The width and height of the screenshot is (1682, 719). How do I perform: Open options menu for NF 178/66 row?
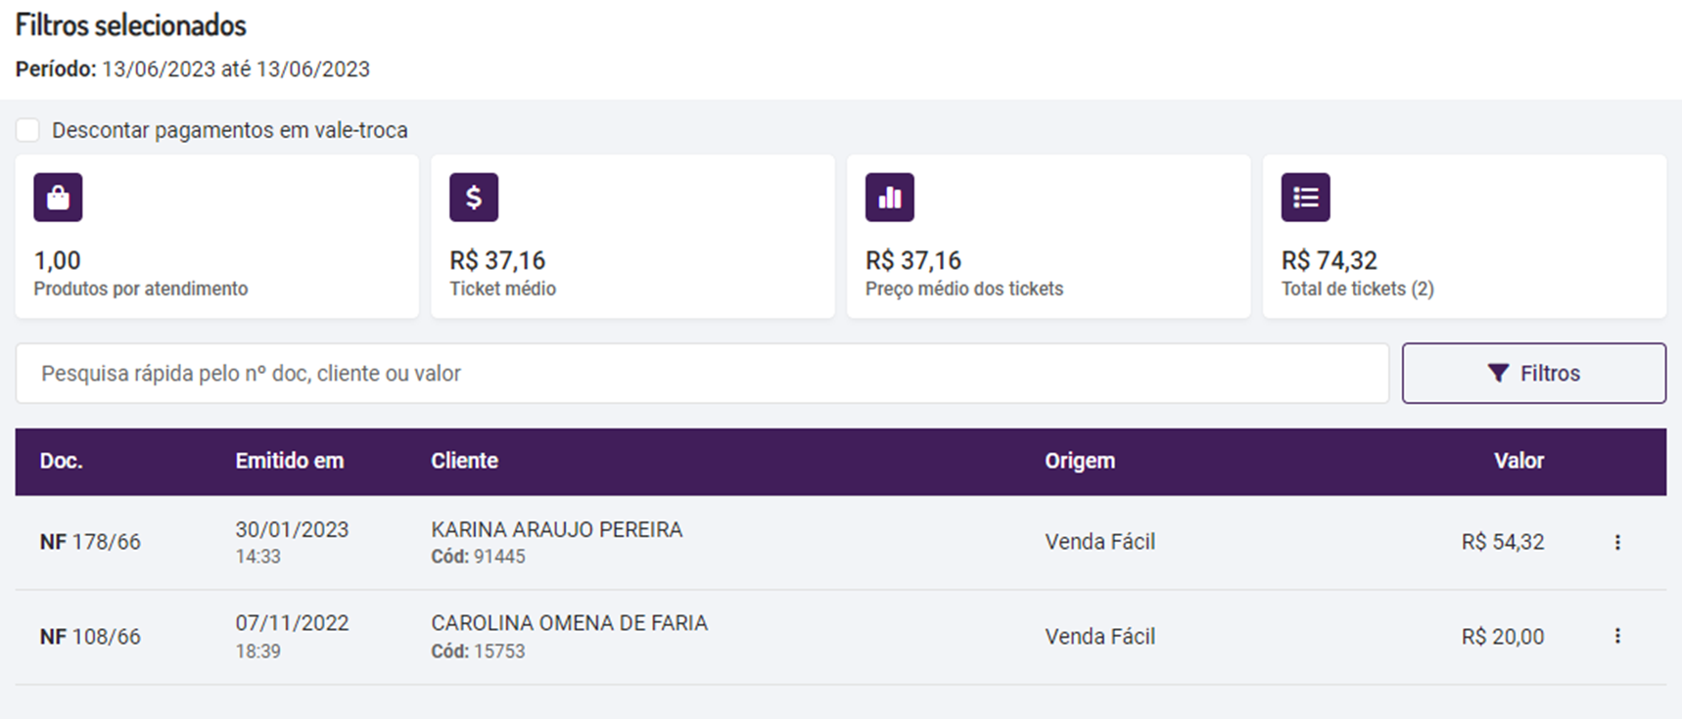coord(1617,542)
